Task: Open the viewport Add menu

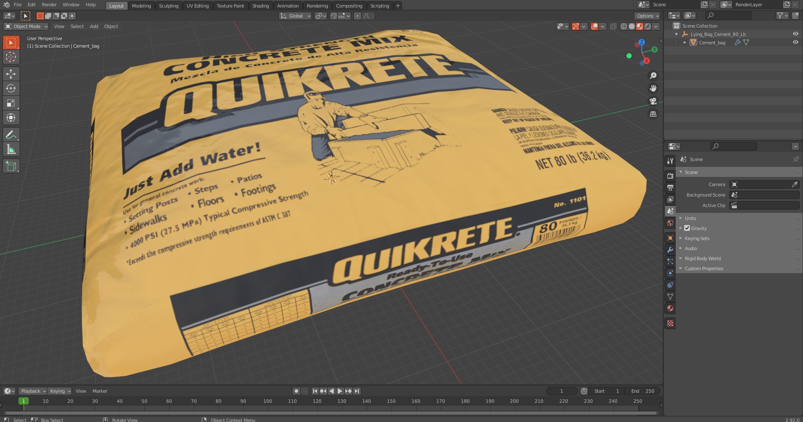Action: 94,26
